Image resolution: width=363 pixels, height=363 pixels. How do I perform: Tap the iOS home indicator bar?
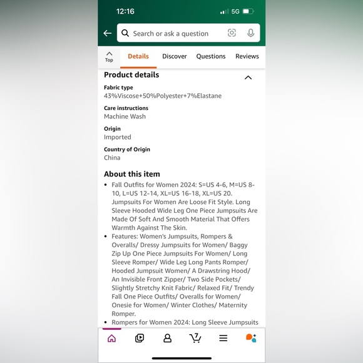tap(181, 358)
